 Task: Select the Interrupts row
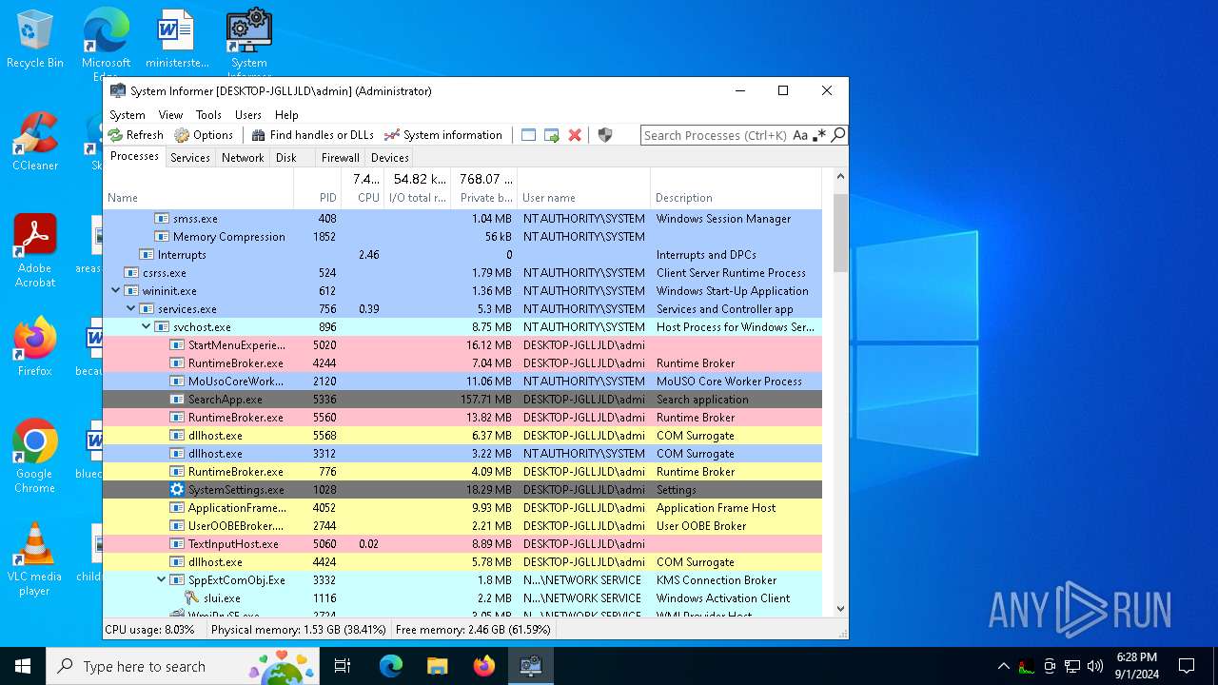click(x=462, y=255)
